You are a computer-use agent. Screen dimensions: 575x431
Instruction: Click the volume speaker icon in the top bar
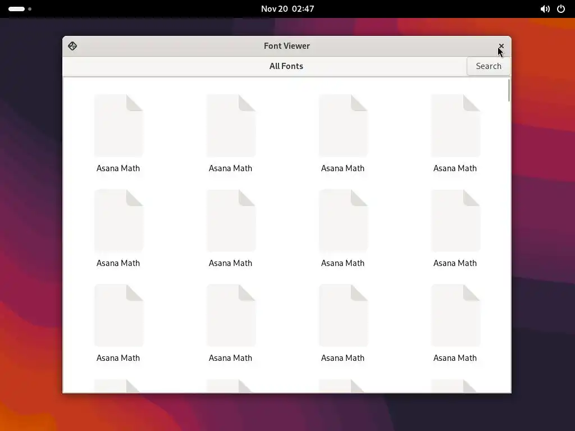tap(545, 9)
